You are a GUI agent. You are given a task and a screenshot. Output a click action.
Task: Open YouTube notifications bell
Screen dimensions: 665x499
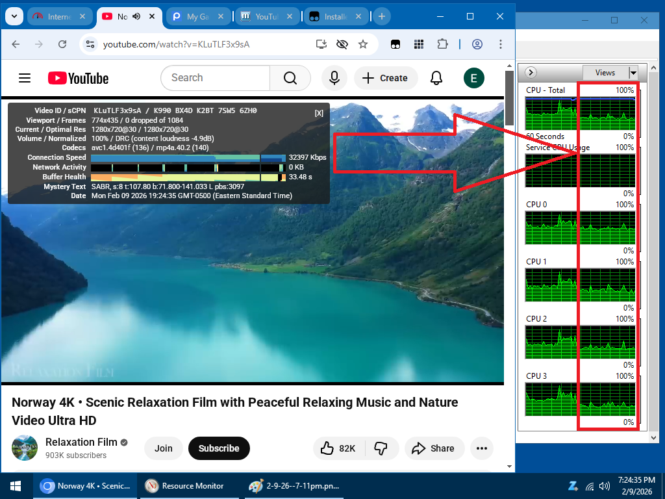tap(436, 78)
